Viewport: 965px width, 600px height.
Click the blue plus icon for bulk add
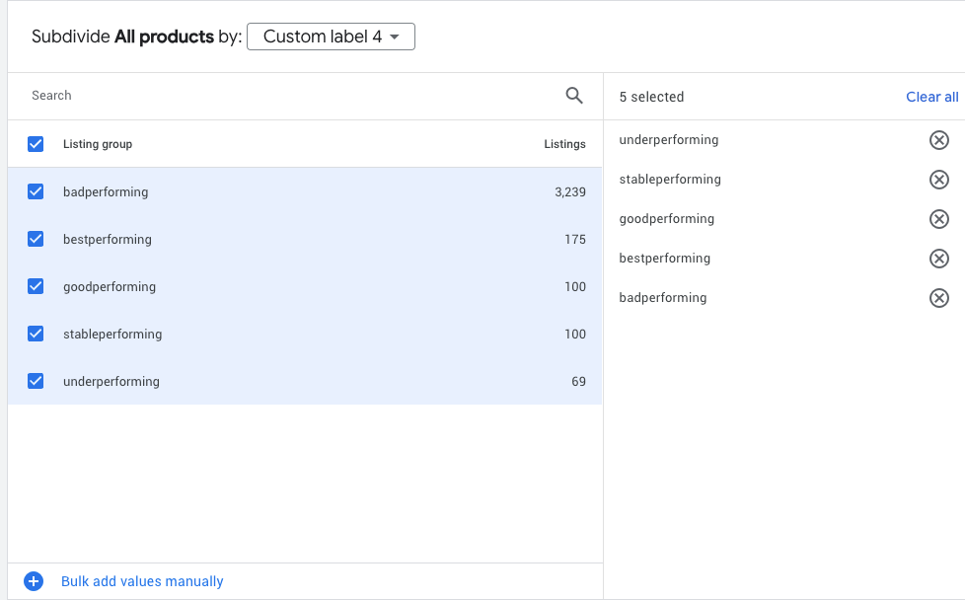coord(34,581)
